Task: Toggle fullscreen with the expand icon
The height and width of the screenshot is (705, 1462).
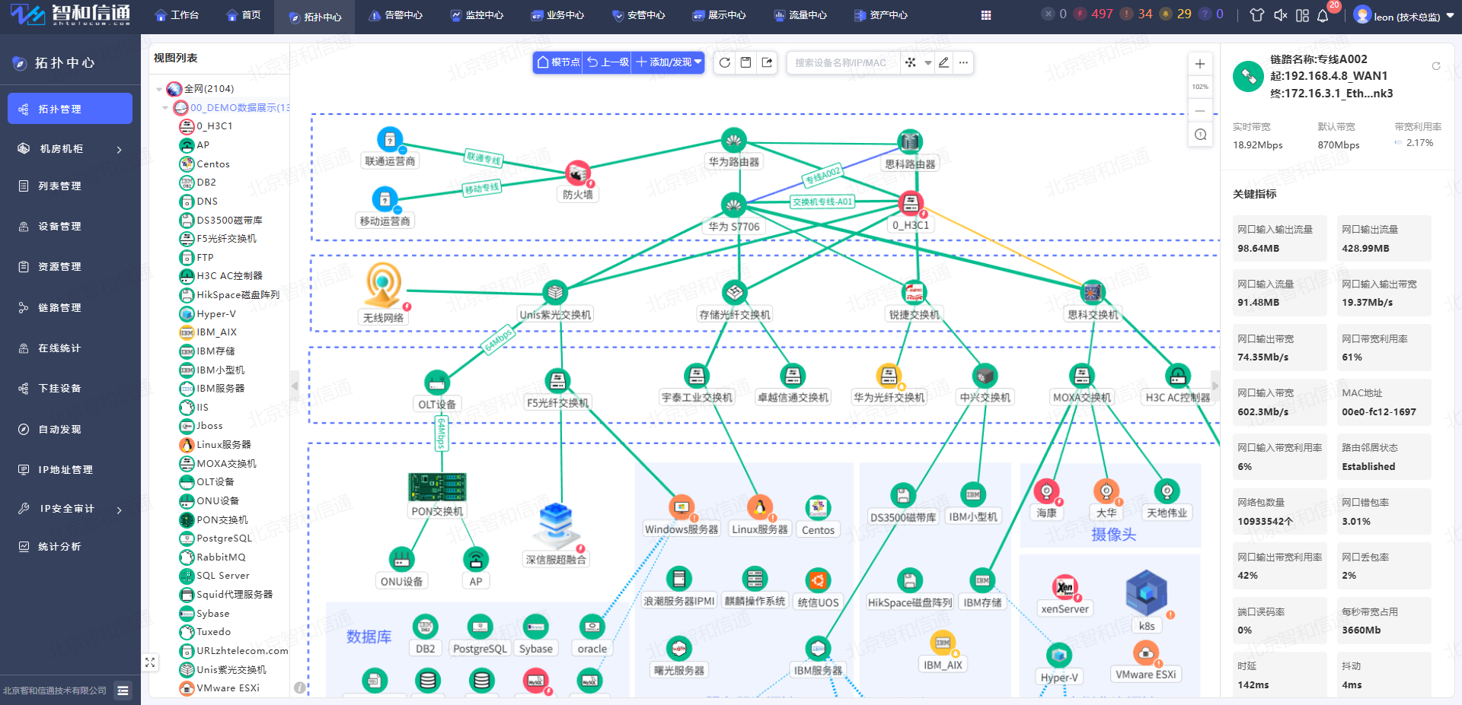Action: click(x=150, y=662)
